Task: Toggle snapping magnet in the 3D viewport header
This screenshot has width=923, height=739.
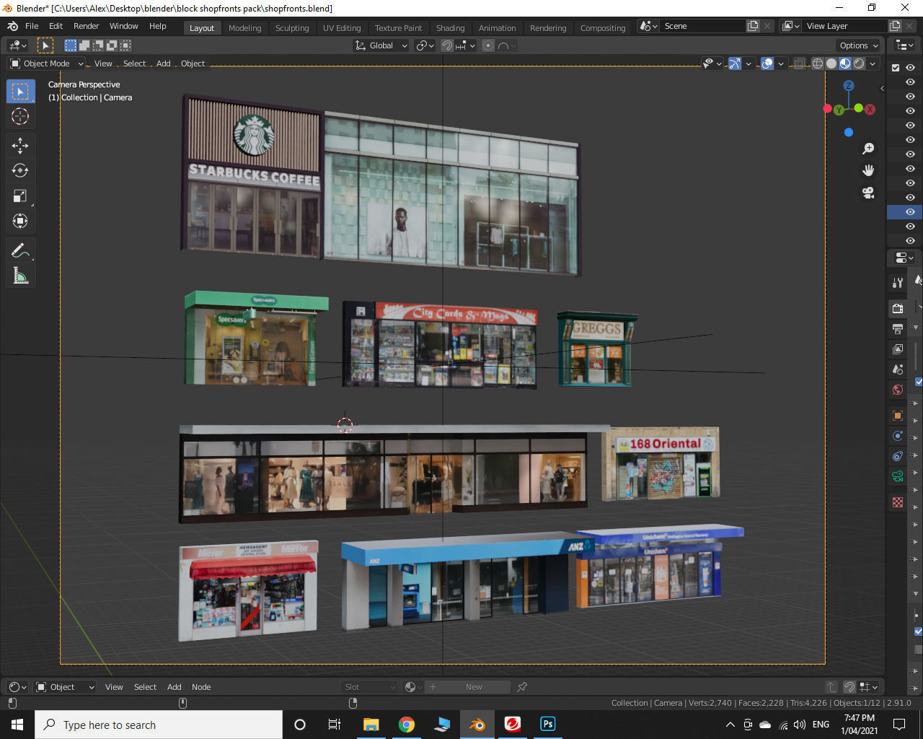Action: coord(447,45)
